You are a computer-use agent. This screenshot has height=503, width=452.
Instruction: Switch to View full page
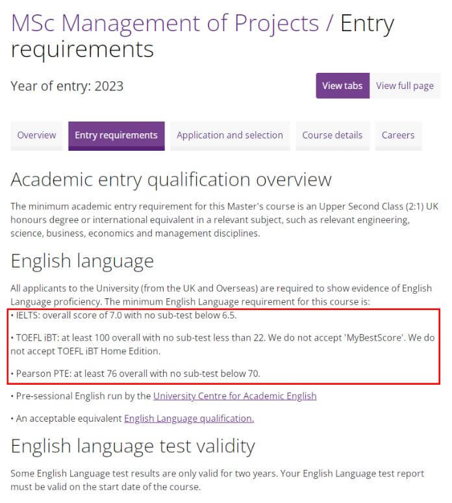405,86
